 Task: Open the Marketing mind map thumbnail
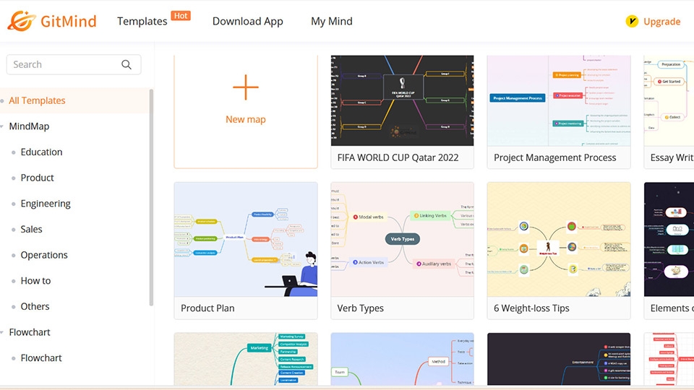point(246,359)
